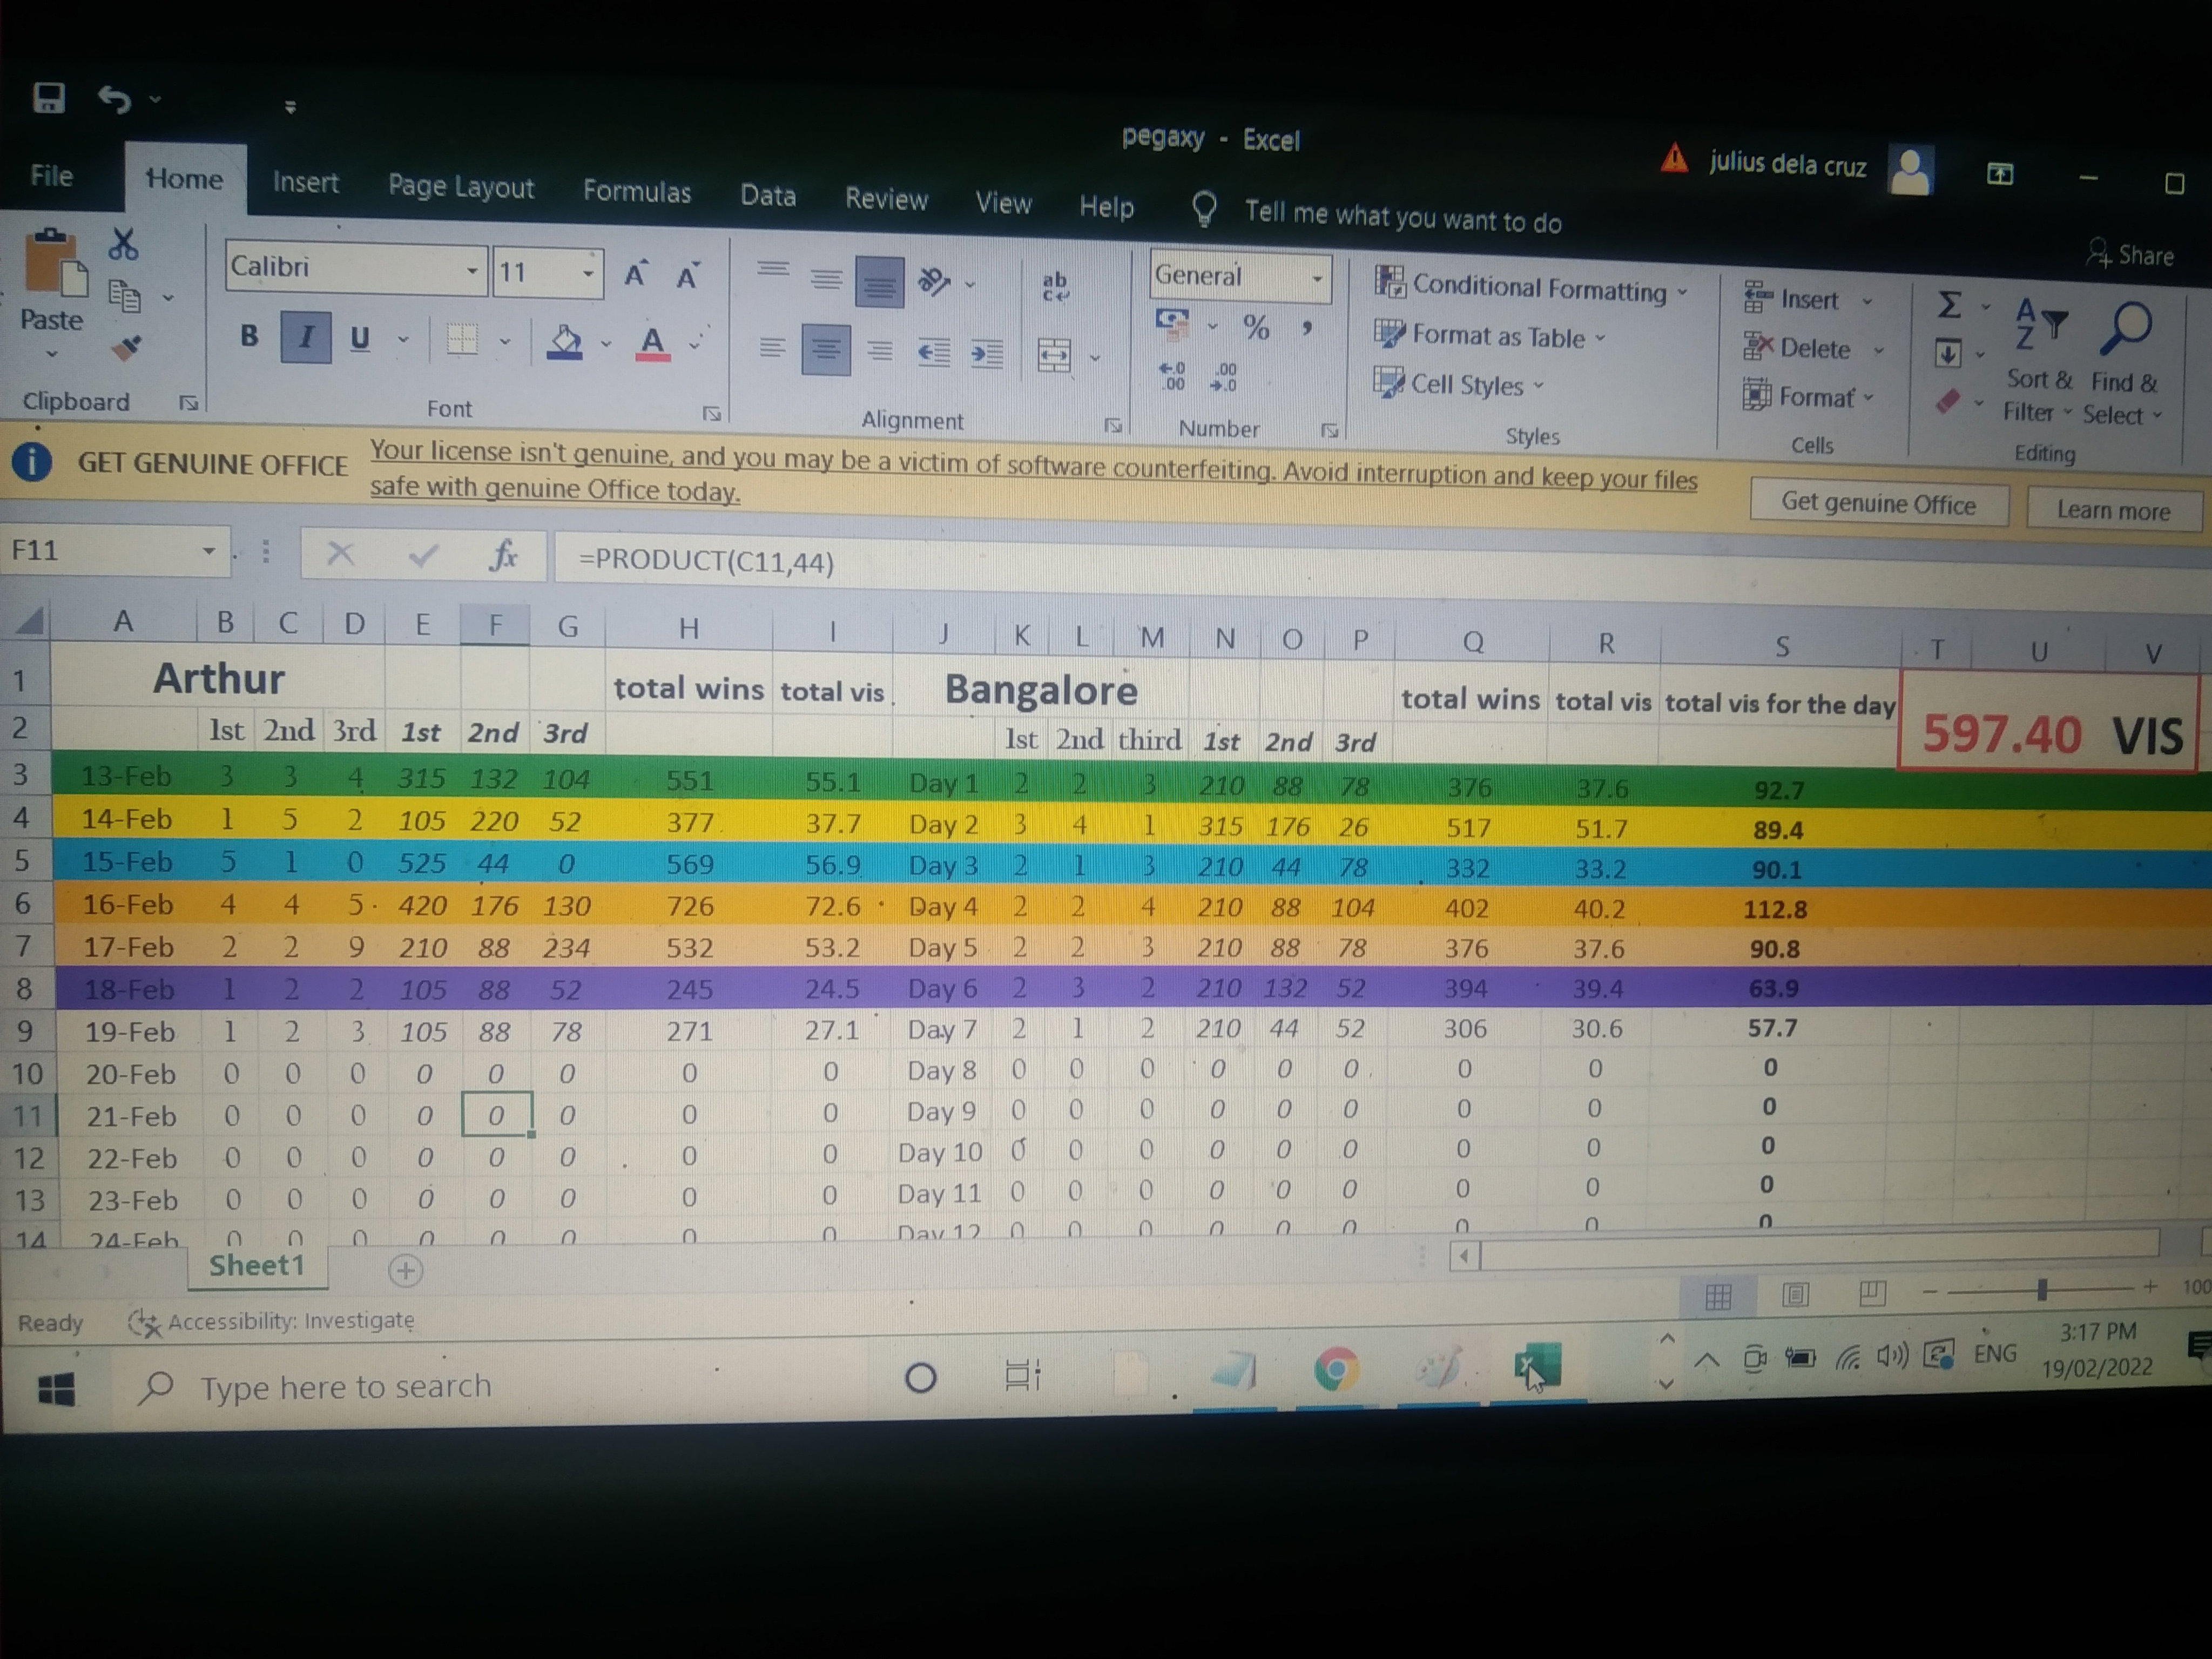
Task: Adjust the zoom slider handle
Action: (x=2042, y=1290)
